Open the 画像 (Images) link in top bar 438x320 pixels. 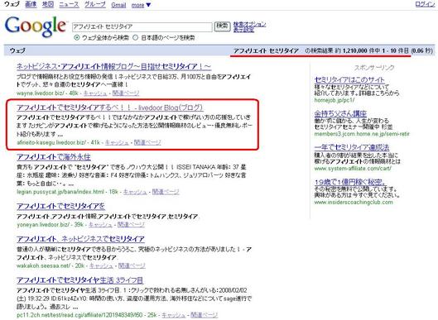[31, 4]
